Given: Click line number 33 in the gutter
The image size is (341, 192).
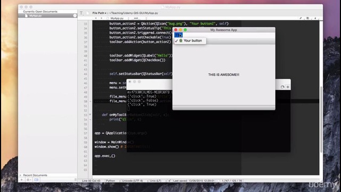Looking at the screenshot, I should [x=85, y=23].
